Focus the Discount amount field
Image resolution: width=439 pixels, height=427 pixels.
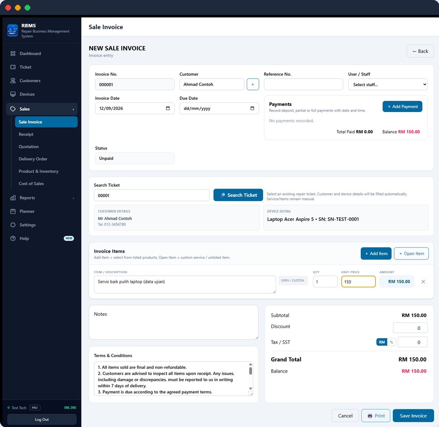tap(410, 328)
